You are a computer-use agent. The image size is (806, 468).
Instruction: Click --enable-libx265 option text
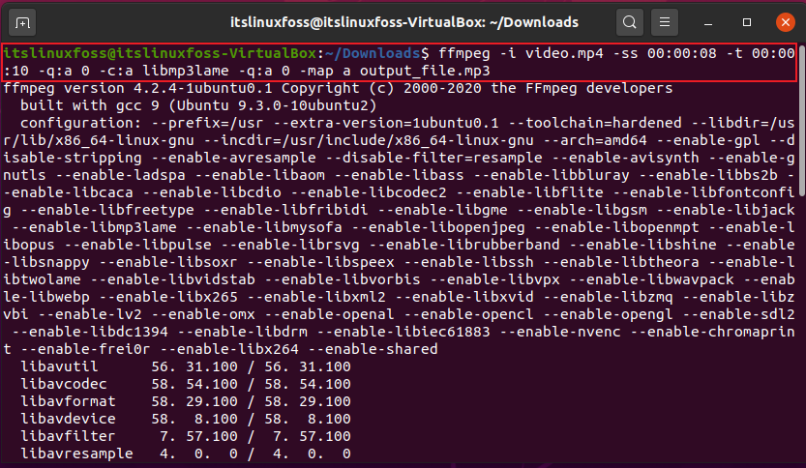(168, 298)
